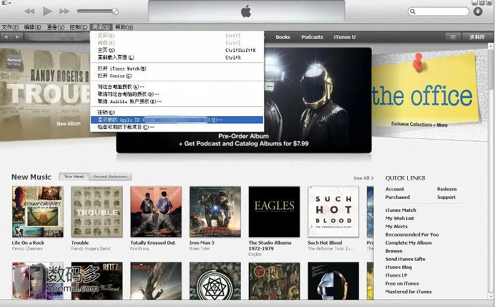
Task: Select 对这台电脑授权 menu entry
Action: click(177, 86)
